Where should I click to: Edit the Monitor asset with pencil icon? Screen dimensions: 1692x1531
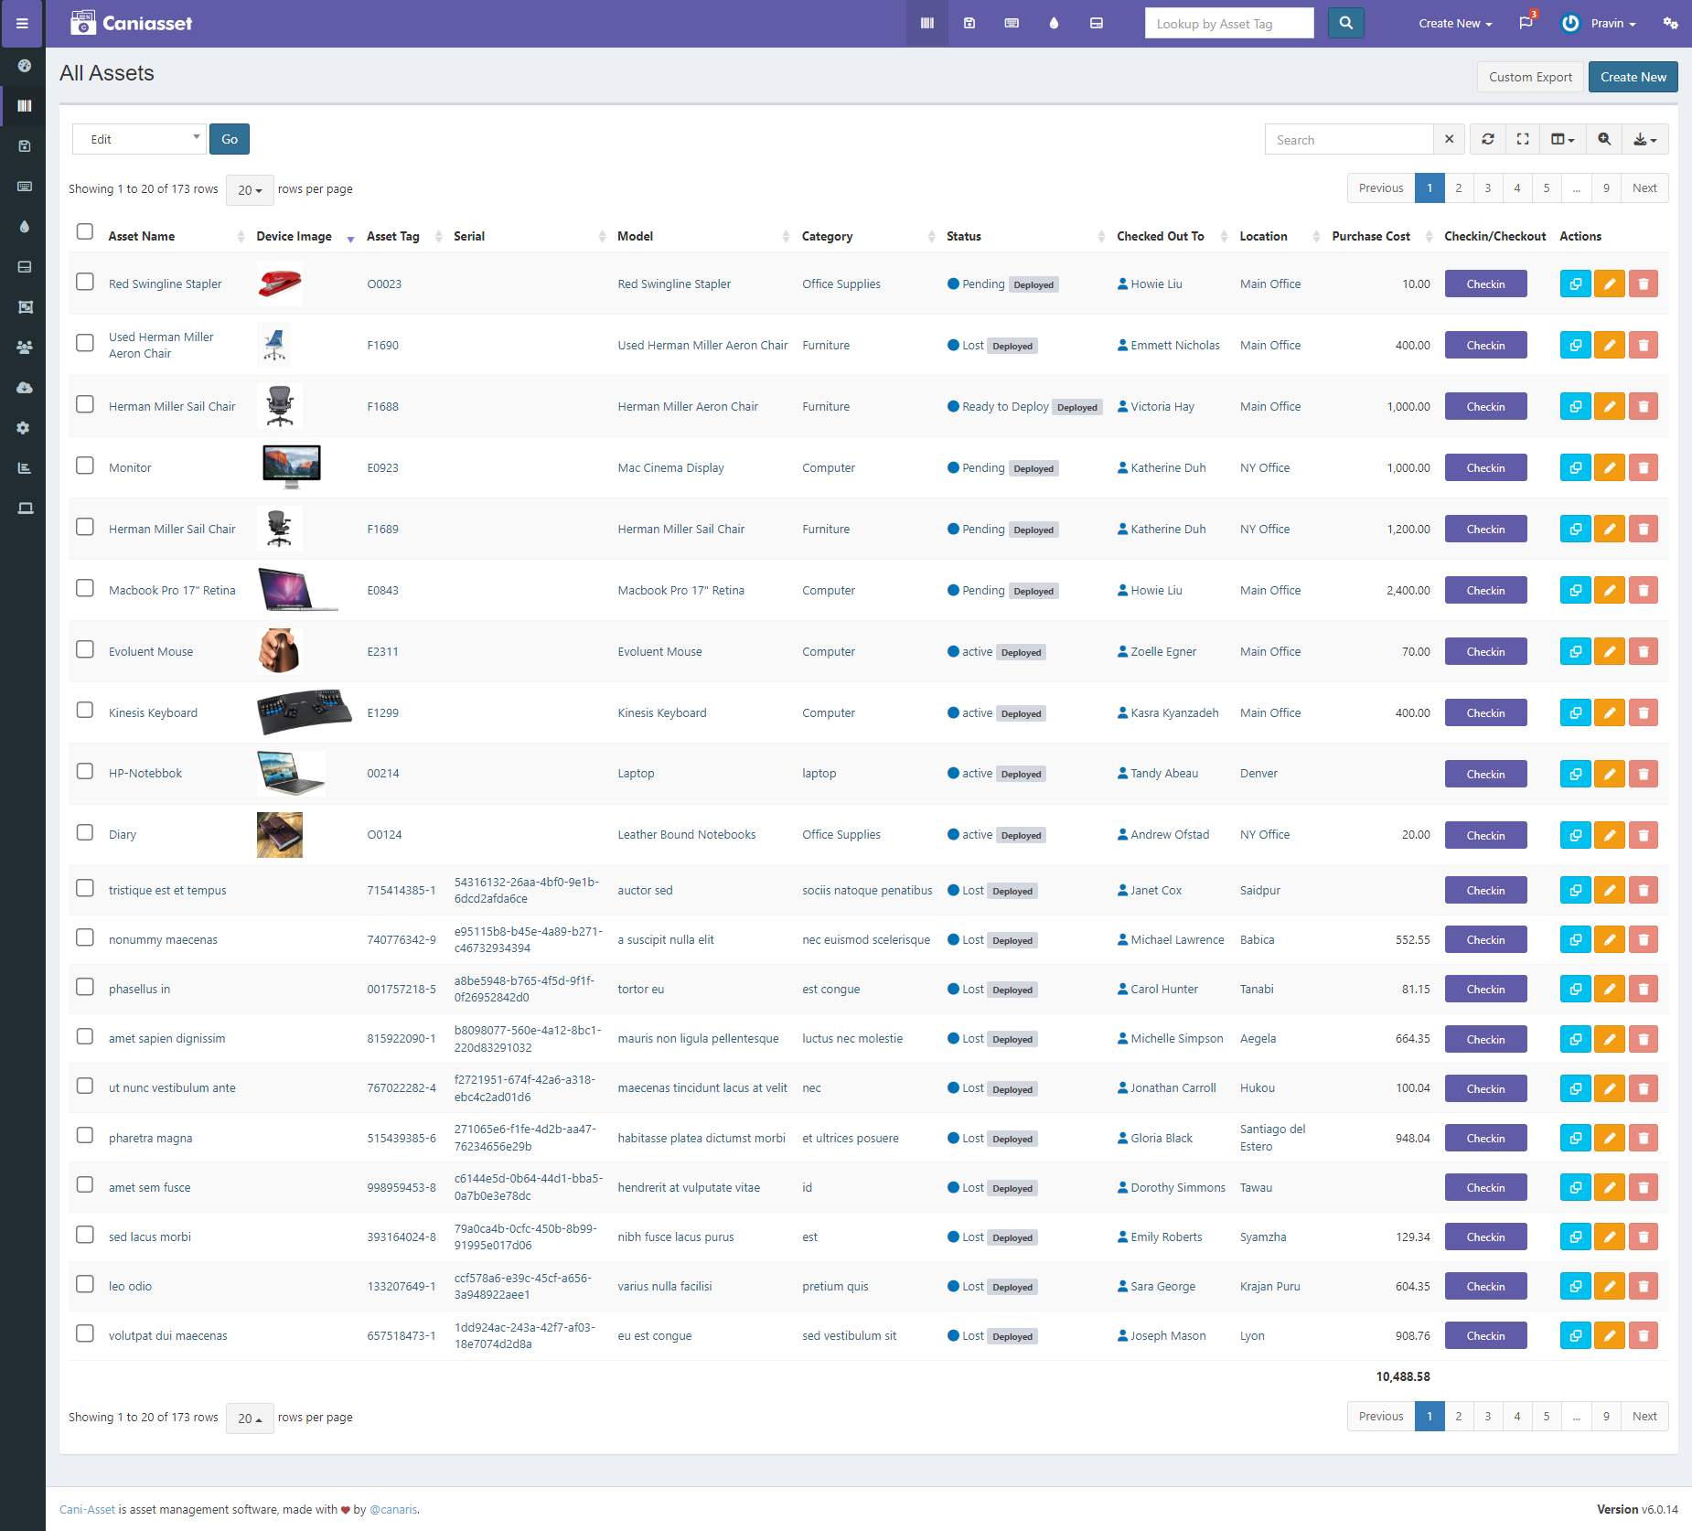1609,468
